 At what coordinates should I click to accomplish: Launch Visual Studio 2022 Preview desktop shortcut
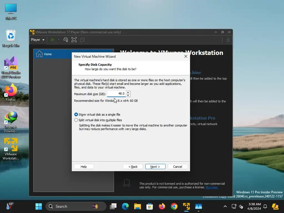(x=11, y=68)
